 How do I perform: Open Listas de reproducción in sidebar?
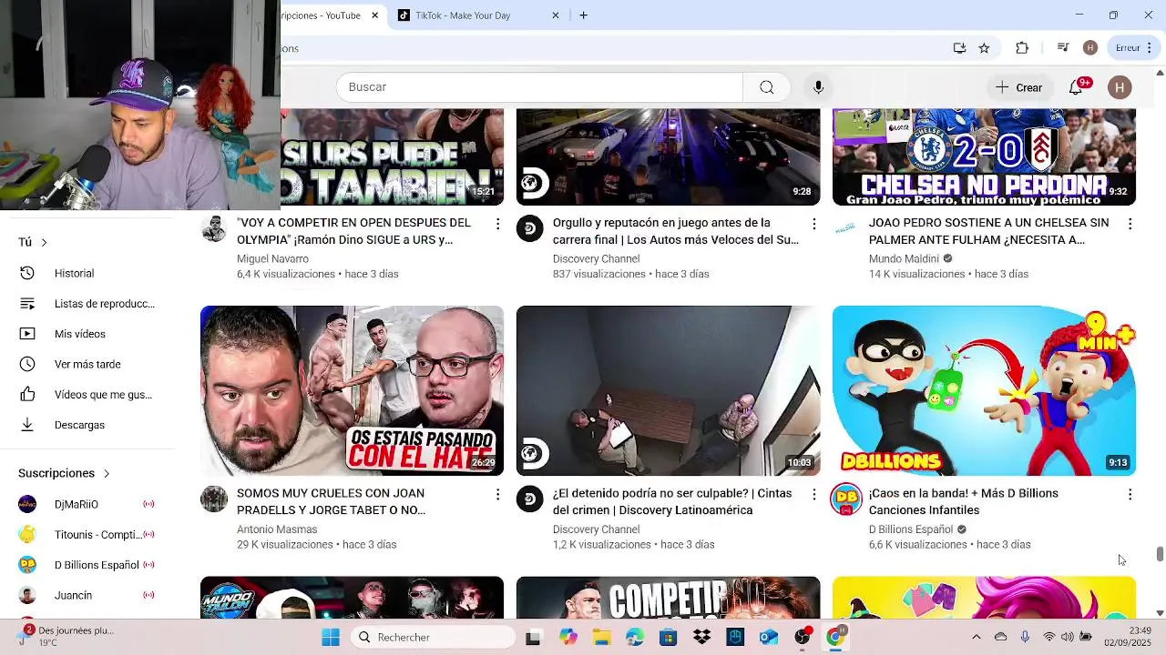87,304
